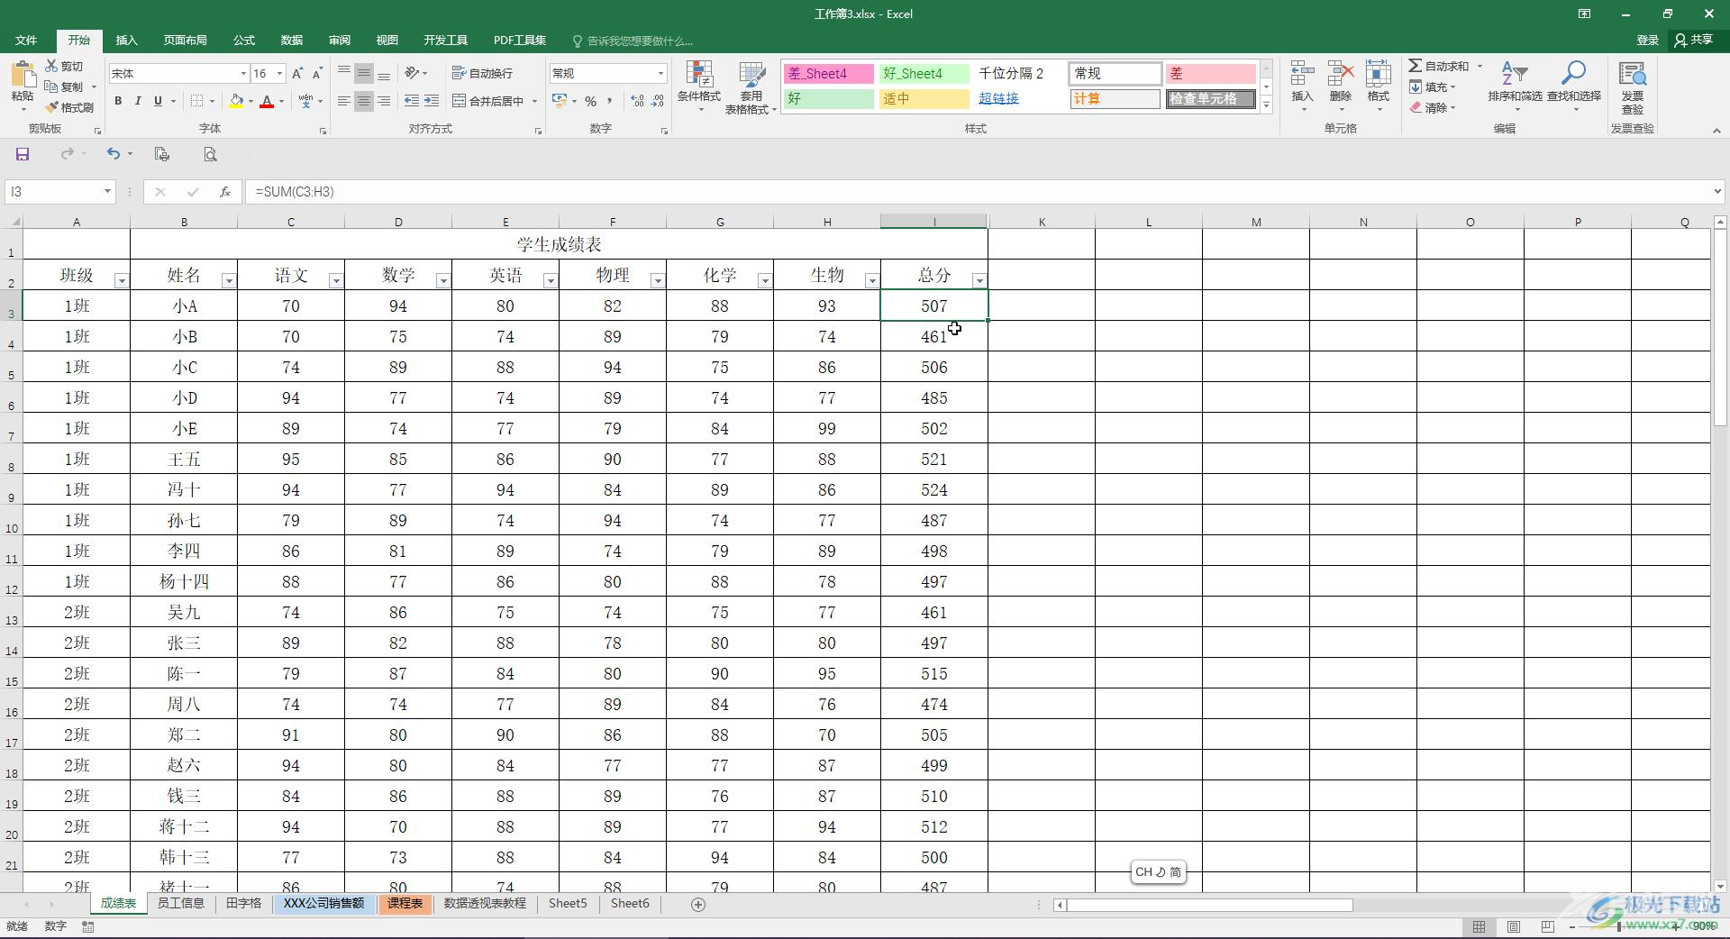Open Format as Table (套用表格格式)
Viewport: 1730px width, 939px height.
click(x=751, y=87)
